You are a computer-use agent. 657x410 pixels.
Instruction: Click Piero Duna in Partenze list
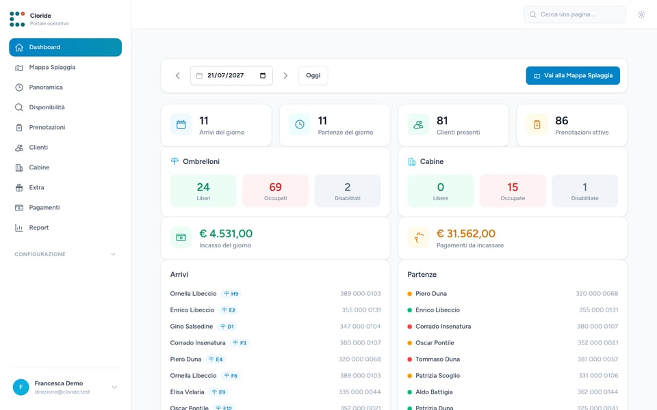click(x=431, y=294)
